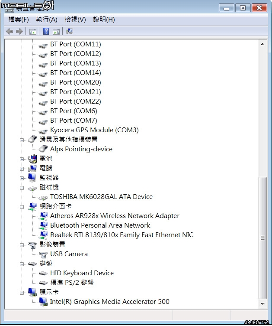Collapse the 影像裝置 tree node
Screen dimensions: 272x326
tap(22, 245)
